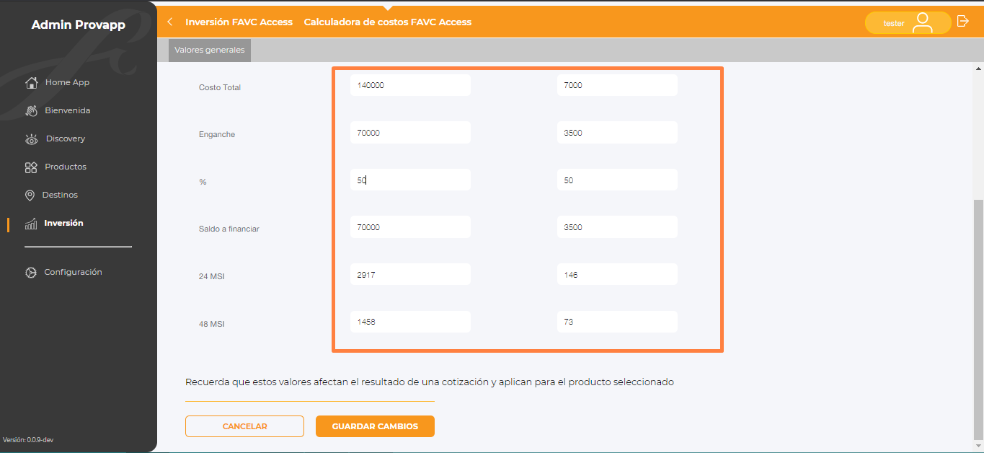
Task: Click the Saldo a financiar label
Action: [x=229, y=229]
